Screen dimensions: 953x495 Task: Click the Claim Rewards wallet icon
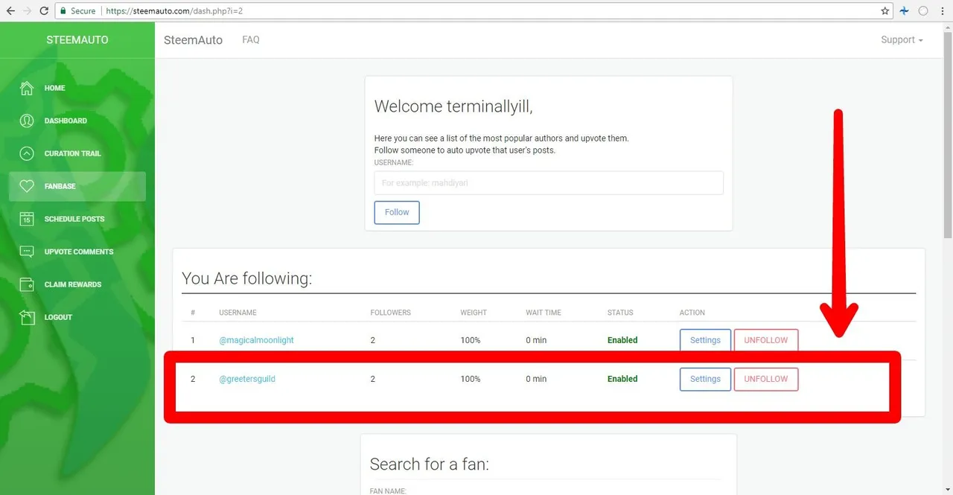pyautogui.click(x=27, y=284)
